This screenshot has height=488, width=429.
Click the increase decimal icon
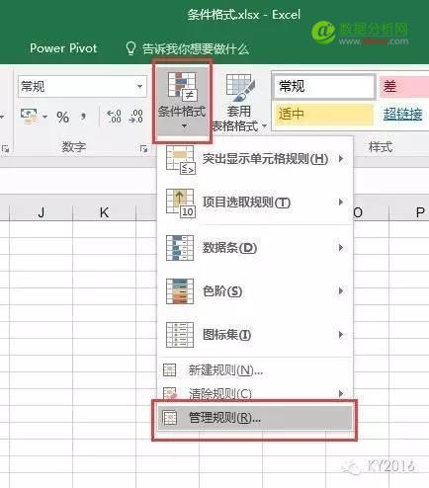[x=114, y=117]
